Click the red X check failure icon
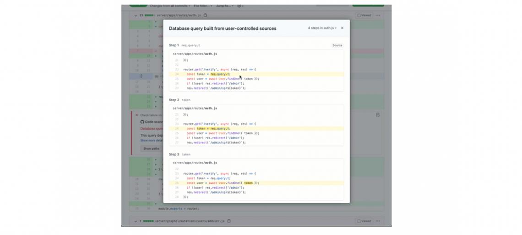 pyautogui.click(x=136, y=115)
